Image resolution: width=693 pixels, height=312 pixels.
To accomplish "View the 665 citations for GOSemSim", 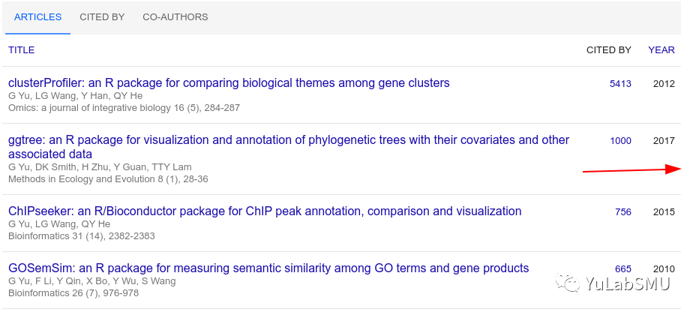I will (623, 269).
